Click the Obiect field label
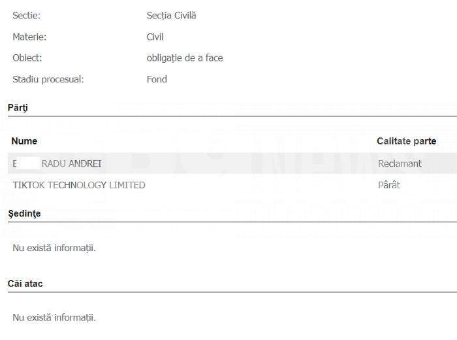457x340 pixels. (27, 58)
